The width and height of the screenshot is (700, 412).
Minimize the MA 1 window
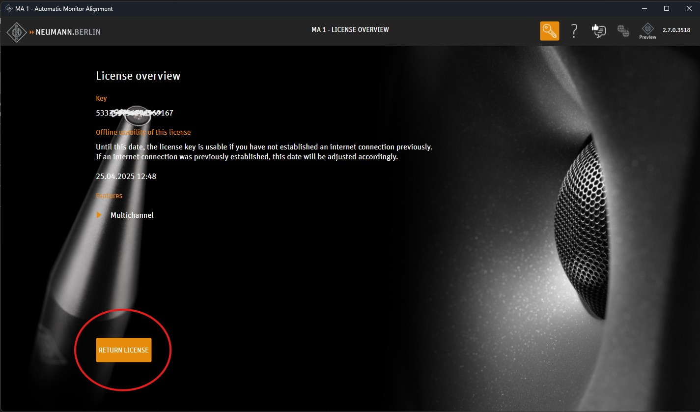tap(644, 8)
